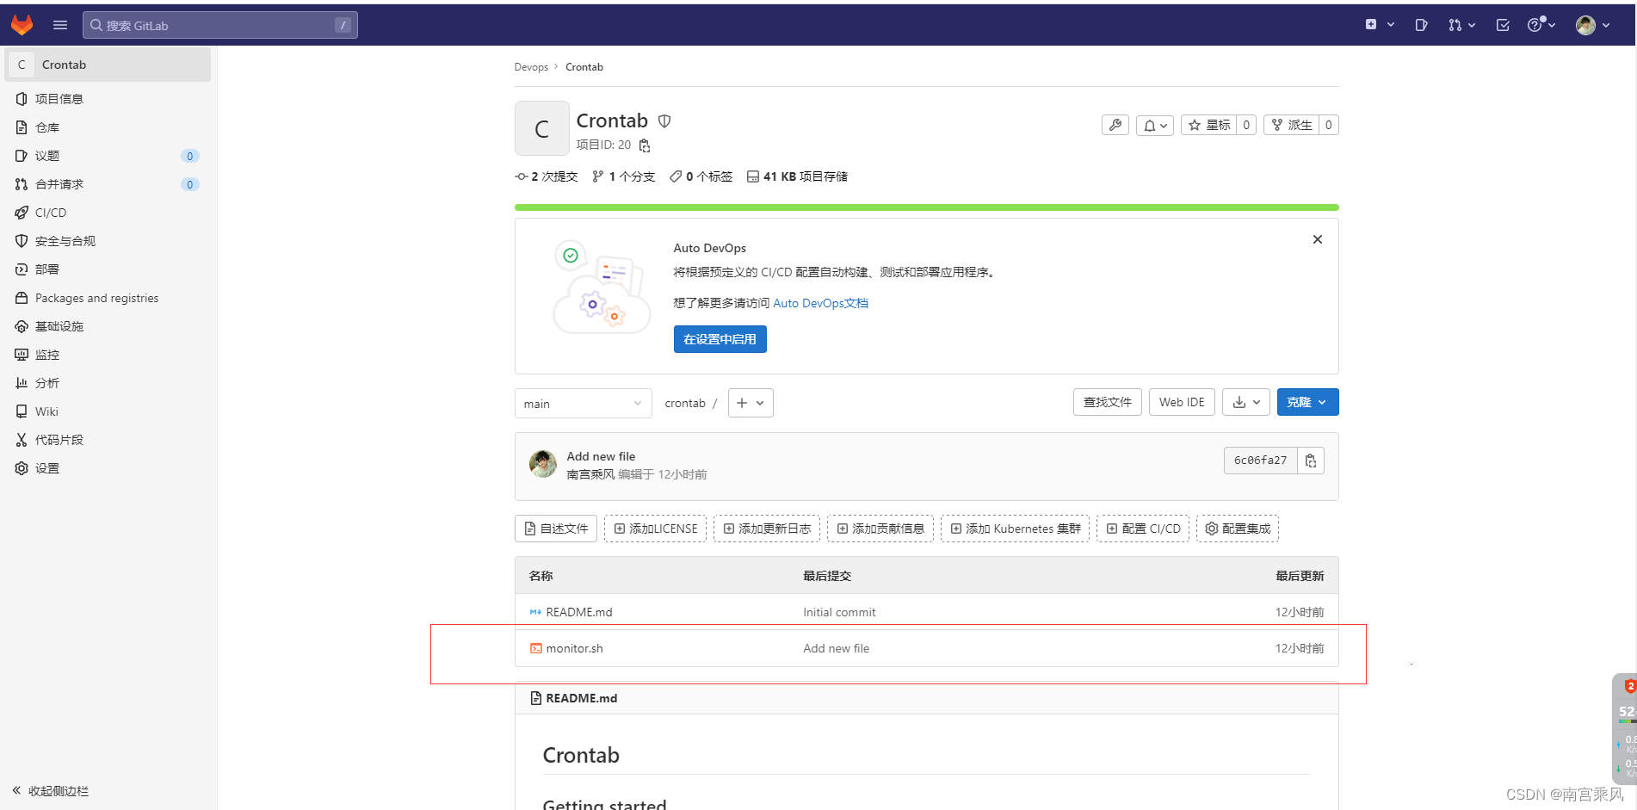Click Devops breadcrumb link
This screenshot has width=1637, height=810.
531,67
